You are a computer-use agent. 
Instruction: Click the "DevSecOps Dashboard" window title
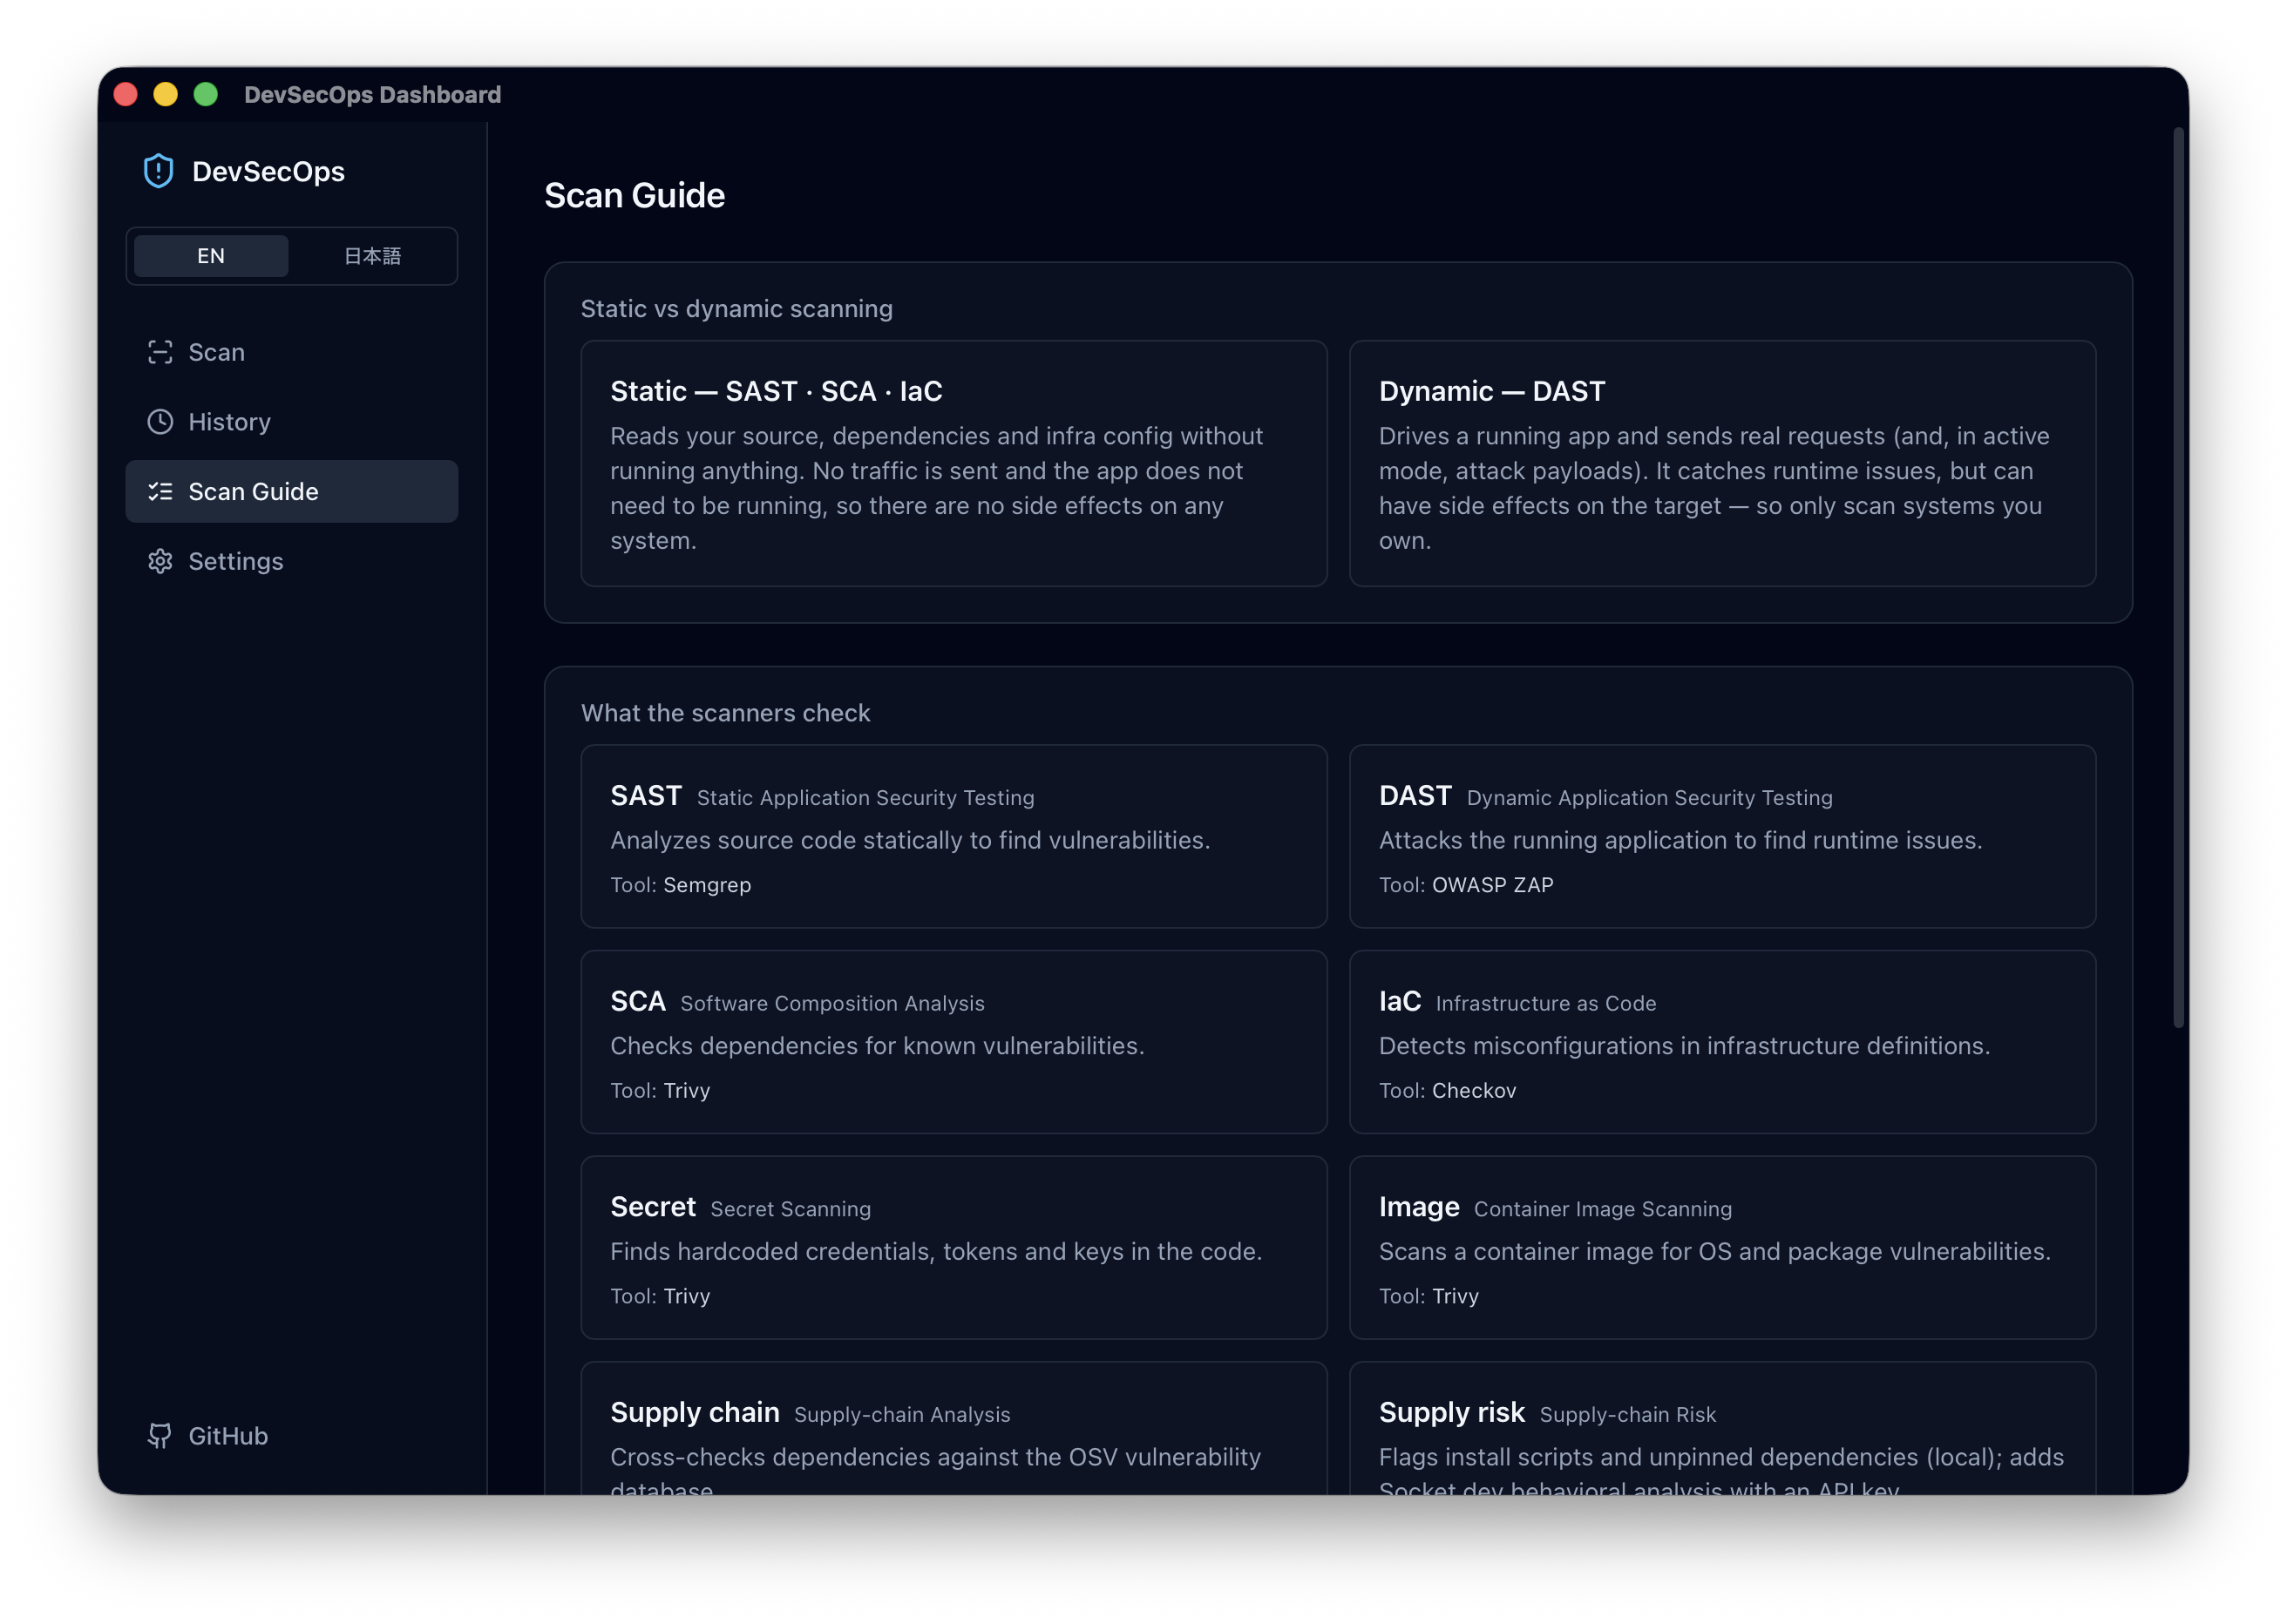[372, 94]
